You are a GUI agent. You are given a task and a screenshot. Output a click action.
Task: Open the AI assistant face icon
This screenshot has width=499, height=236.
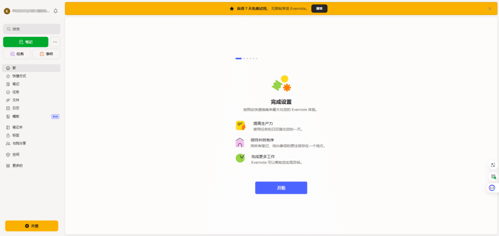492,188
